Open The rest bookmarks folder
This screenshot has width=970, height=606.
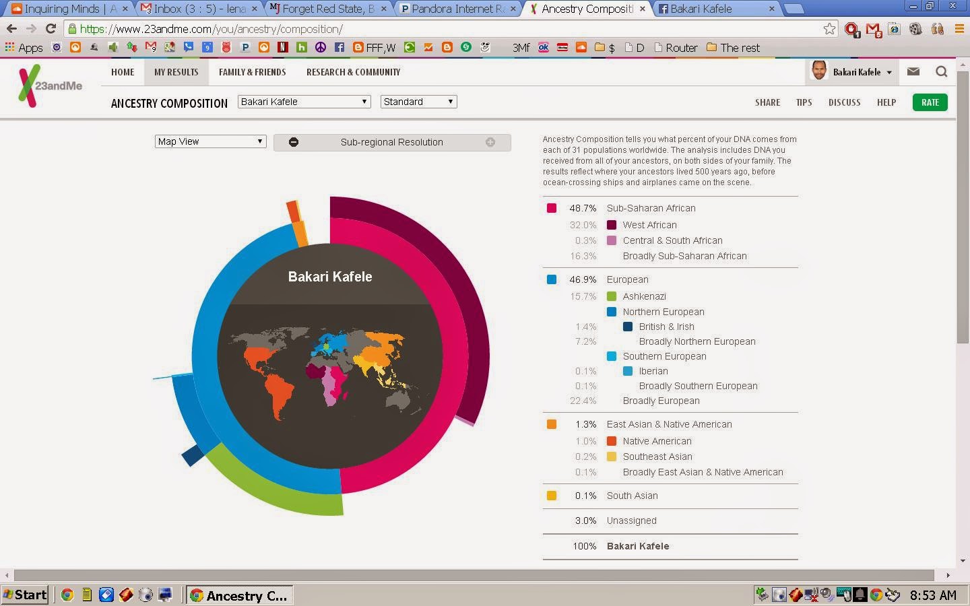coord(733,48)
